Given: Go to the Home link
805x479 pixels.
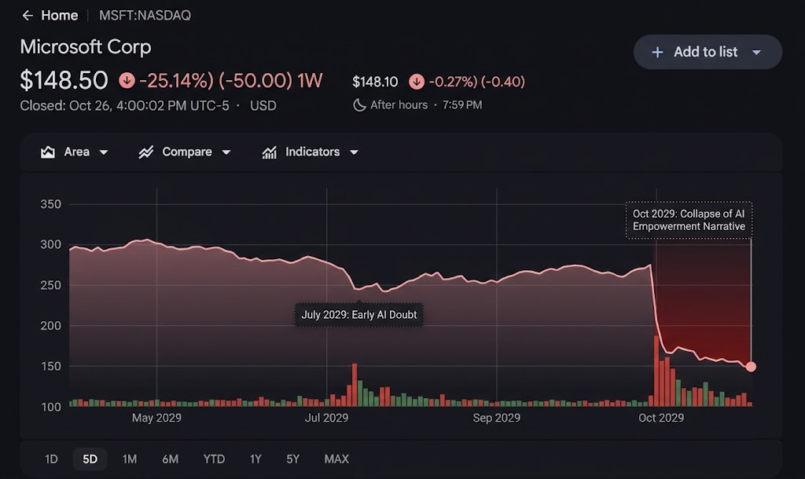Looking at the screenshot, I should pyautogui.click(x=60, y=16).
